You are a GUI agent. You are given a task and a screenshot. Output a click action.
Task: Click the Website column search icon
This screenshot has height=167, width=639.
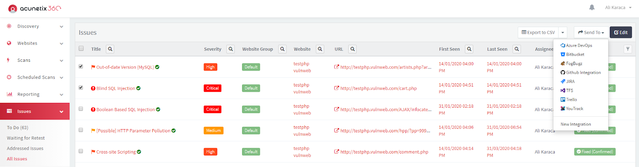(320, 49)
